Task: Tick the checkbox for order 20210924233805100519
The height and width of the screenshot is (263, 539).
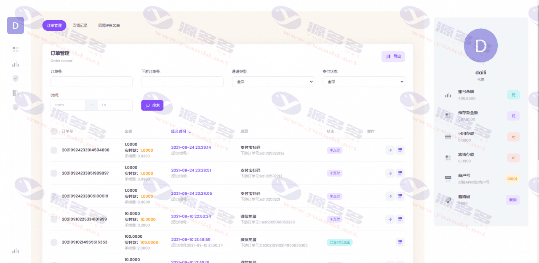Action: pos(54,196)
